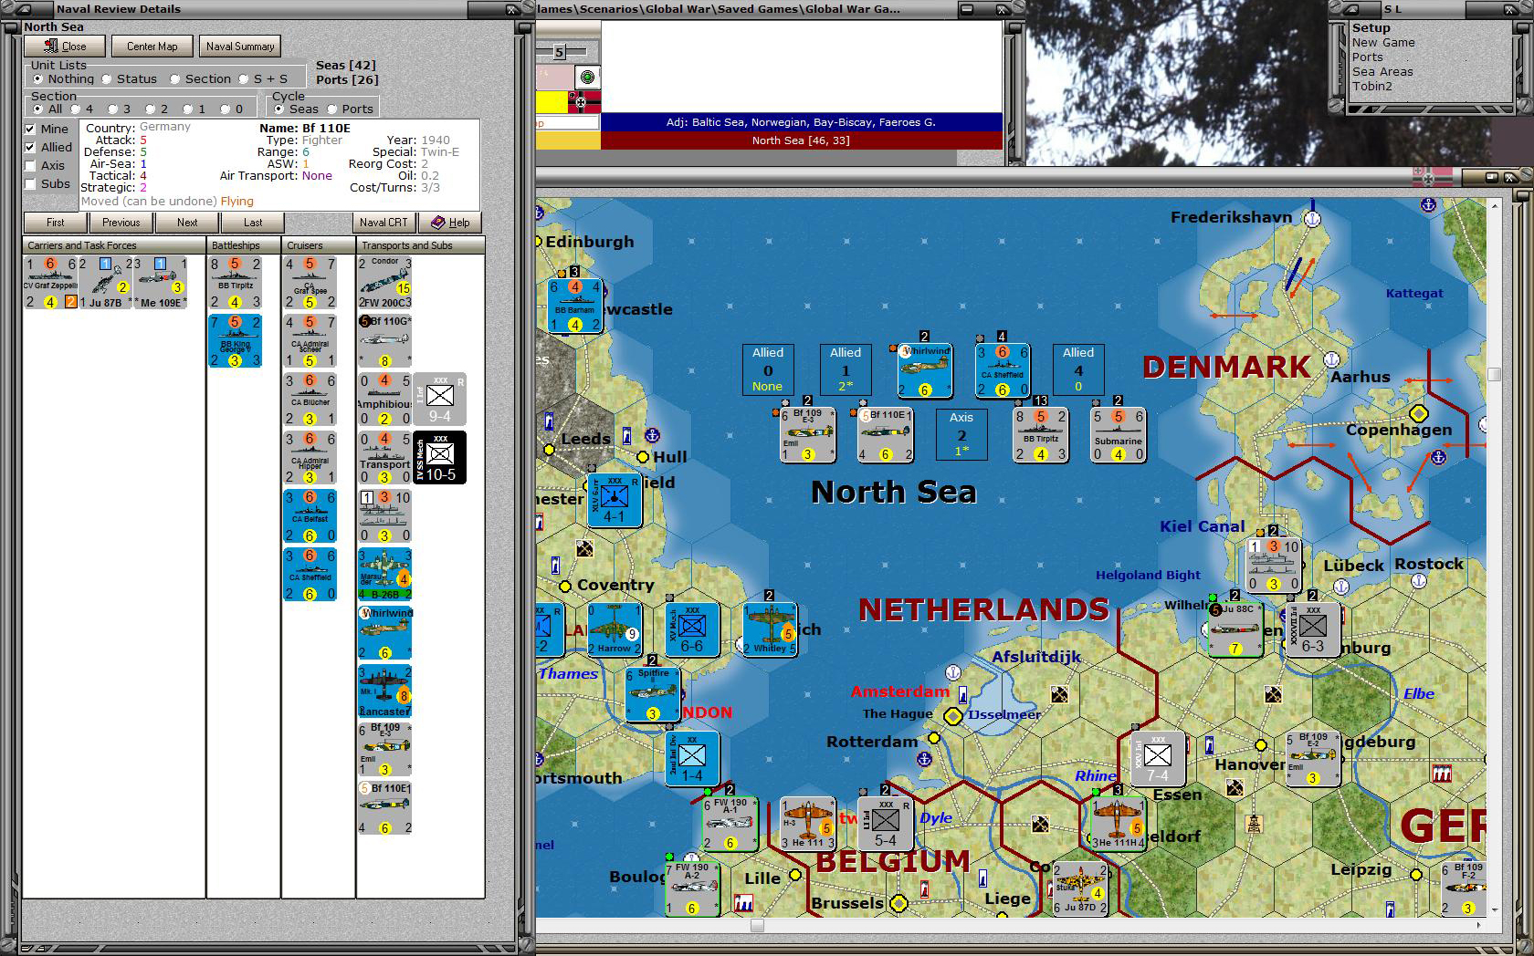Screen dimensions: 1534x956
Task: Toggle the Allied checkbox
Action: (48, 147)
